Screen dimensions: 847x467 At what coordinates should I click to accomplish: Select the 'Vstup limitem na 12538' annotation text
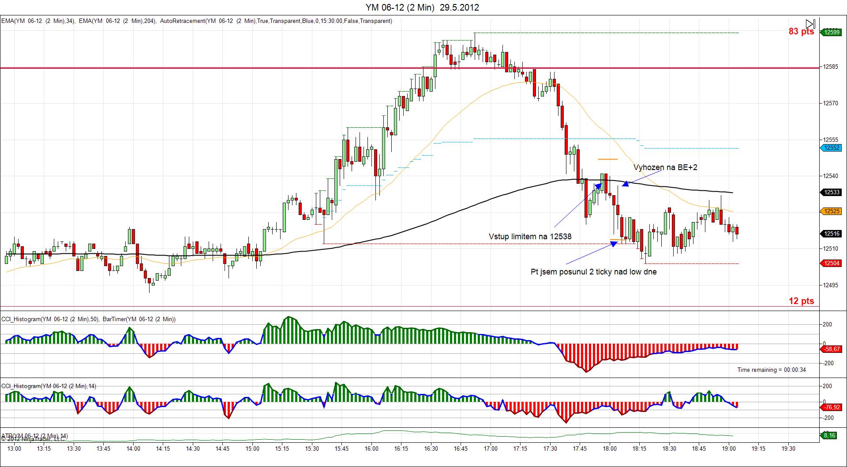click(530, 237)
